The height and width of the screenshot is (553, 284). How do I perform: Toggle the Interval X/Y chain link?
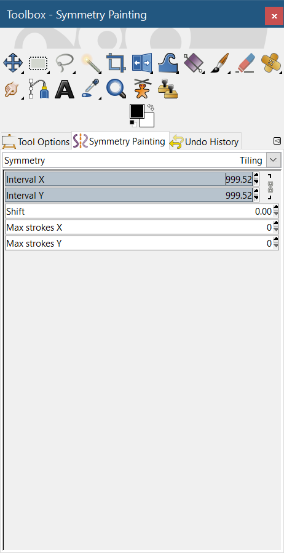[x=270, y=187]
